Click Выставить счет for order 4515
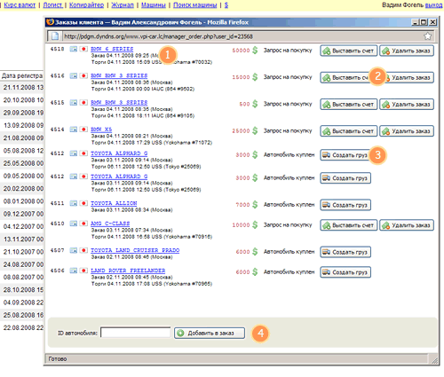The height and width of the screenshot is (377, 444). click(x=349, y=105)
